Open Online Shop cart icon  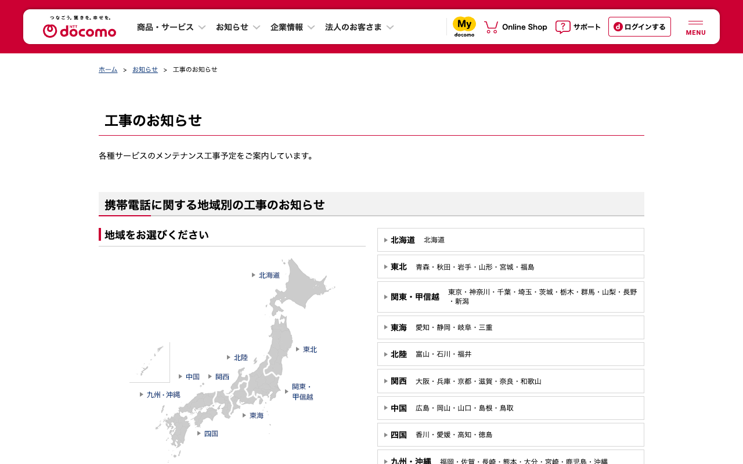point(491,27)
